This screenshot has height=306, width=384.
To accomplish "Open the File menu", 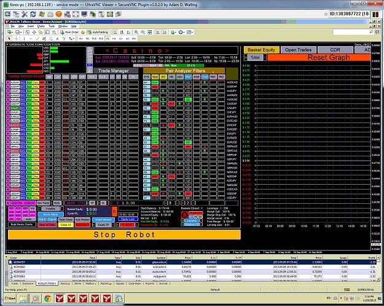I will point(13,26).
